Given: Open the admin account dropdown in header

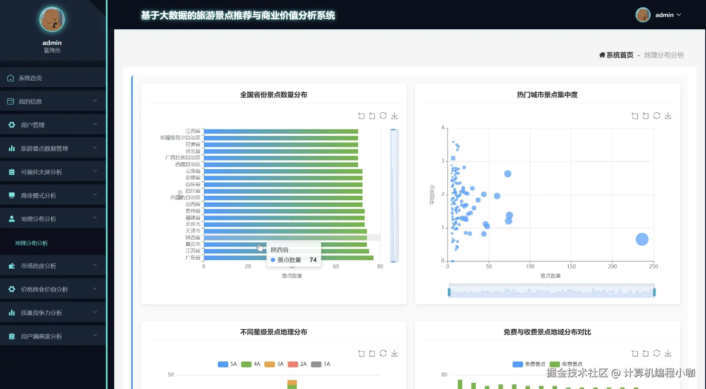Looking at the screenshot, I should point(668,15).
